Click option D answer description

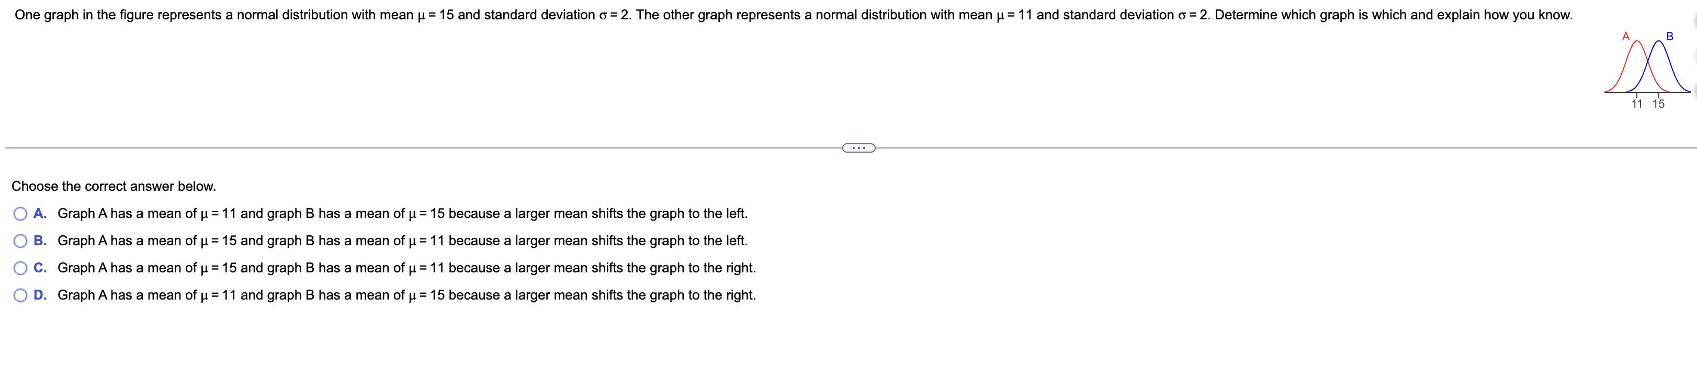[406, 295]
